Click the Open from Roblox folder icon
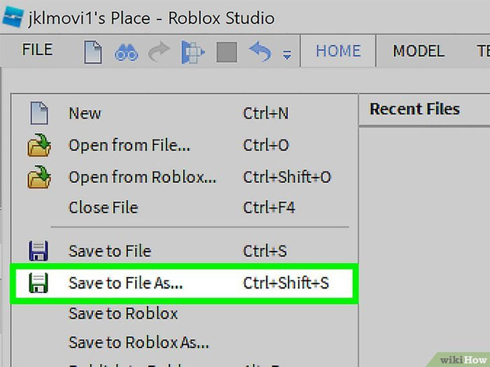The width and height of the screenshot is (490, 367). (38, 178)
